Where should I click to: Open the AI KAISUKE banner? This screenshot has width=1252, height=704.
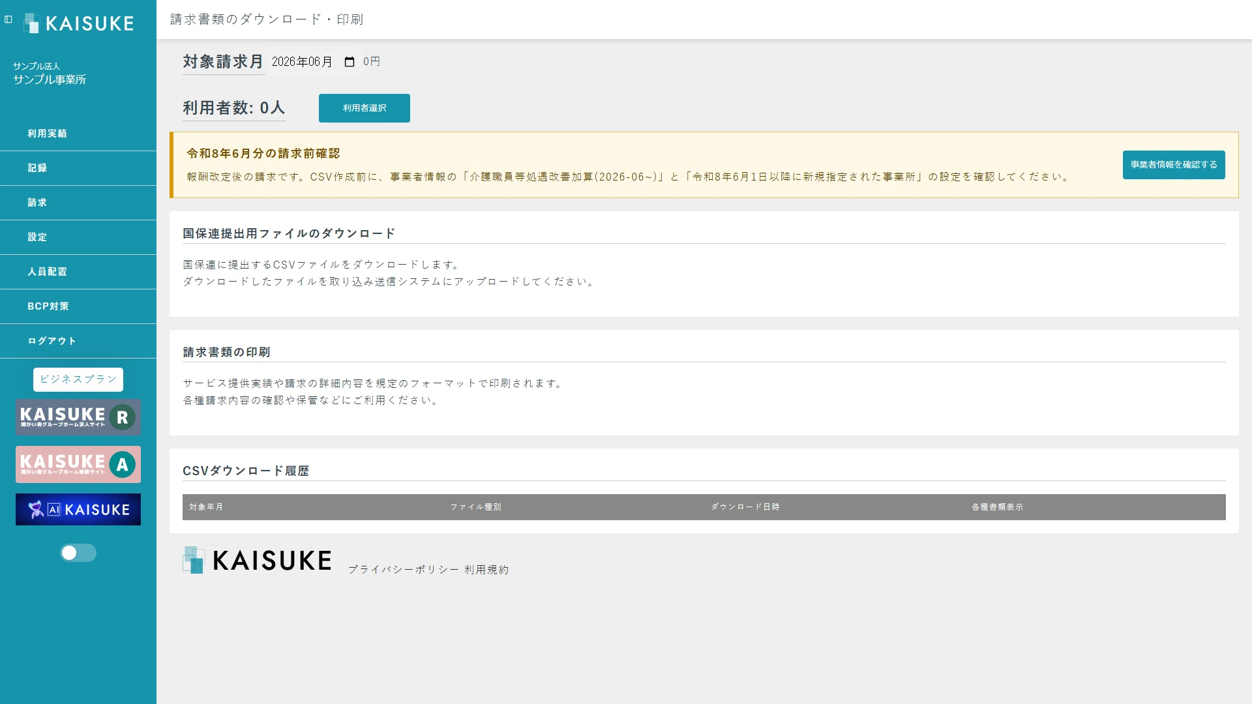78,509
